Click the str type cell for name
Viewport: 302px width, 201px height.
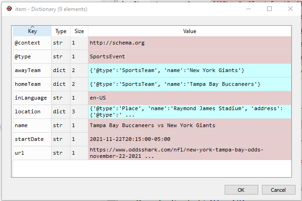pos(61,126)
